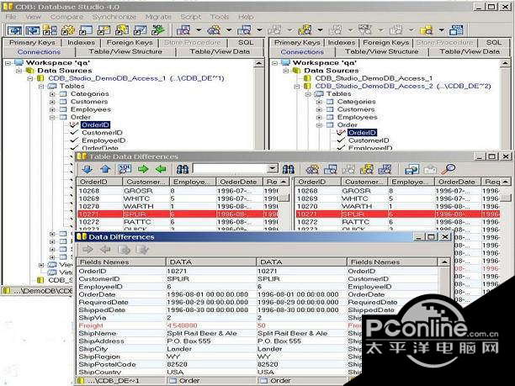Screen dimensions: 515x386
Task: Toggle the CustomerID checkmark in left tree
Action: pyautogui.click(x=74, y=133)
